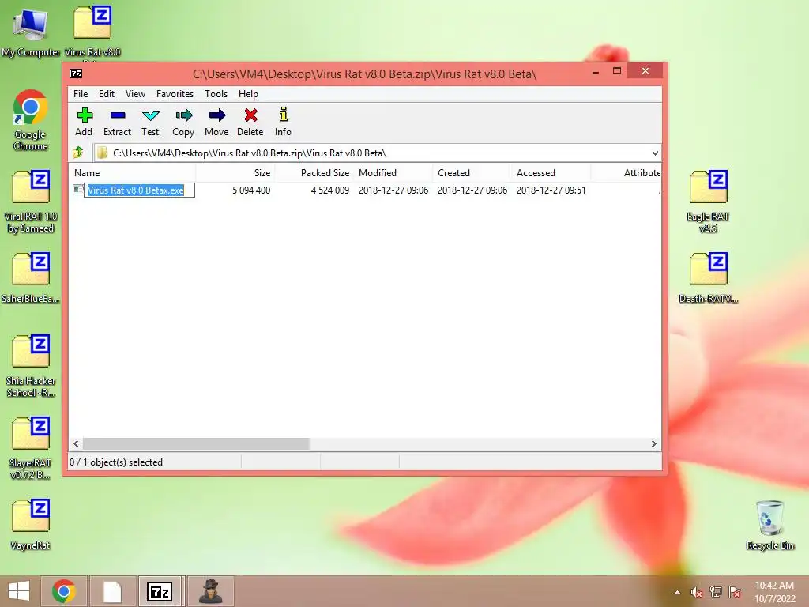The image size is (809, 607).
Task: Click the blue Extract minus icon
Action: [x=118, y=115]
